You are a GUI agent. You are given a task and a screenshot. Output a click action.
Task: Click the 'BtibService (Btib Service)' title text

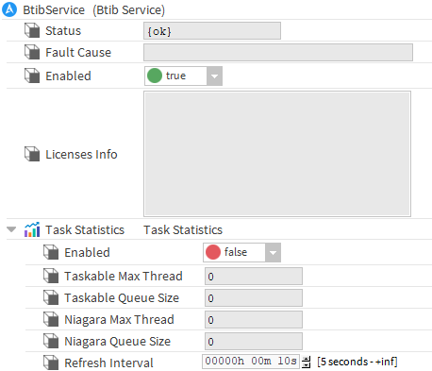(x=93, y=10)
